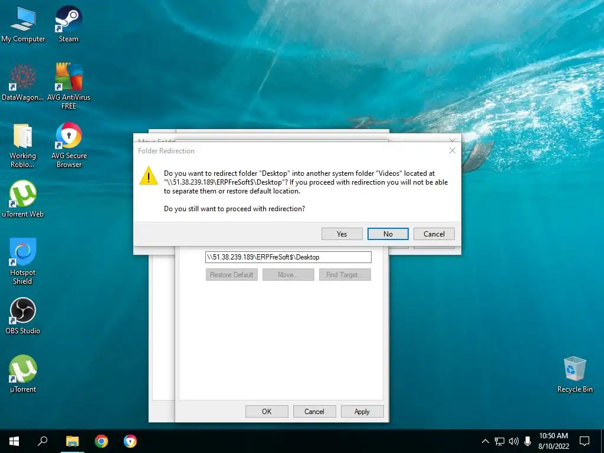Click the Desktop location path field
This screenshot has width=604, height=453.
coord(288,257)
